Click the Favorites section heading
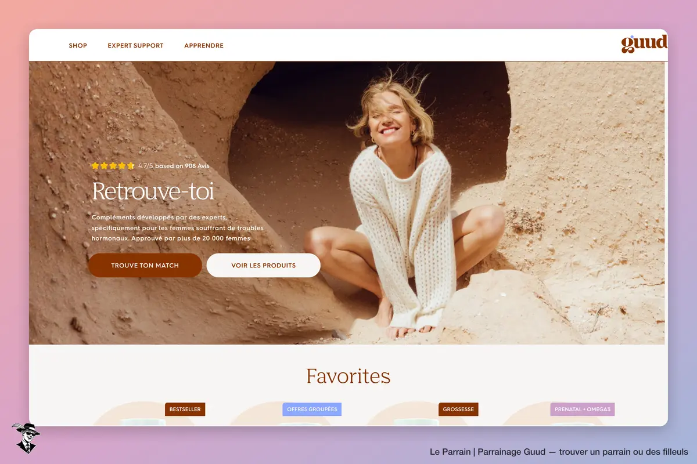This screenshot has height=464, width=697. tap(348, 376)
